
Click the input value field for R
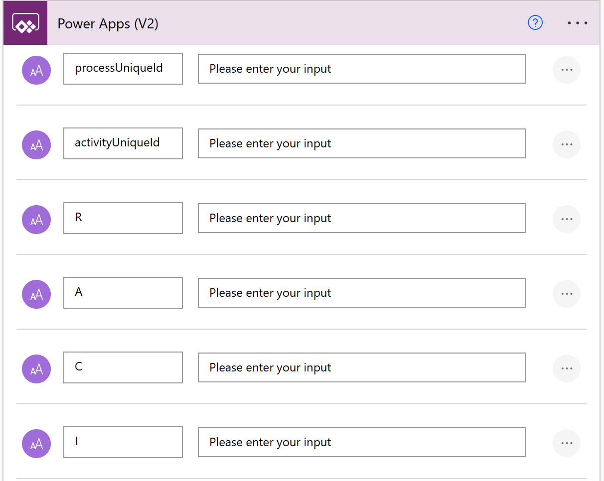pyautogui.click(x=361, y=218)
